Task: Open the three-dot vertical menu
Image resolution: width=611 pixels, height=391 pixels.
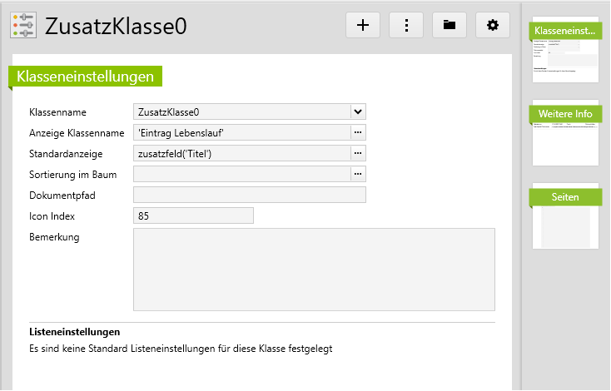Action: point(406,26)
